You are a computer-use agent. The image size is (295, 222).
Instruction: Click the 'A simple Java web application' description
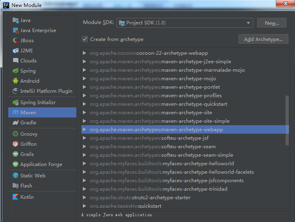click(116, 215)
